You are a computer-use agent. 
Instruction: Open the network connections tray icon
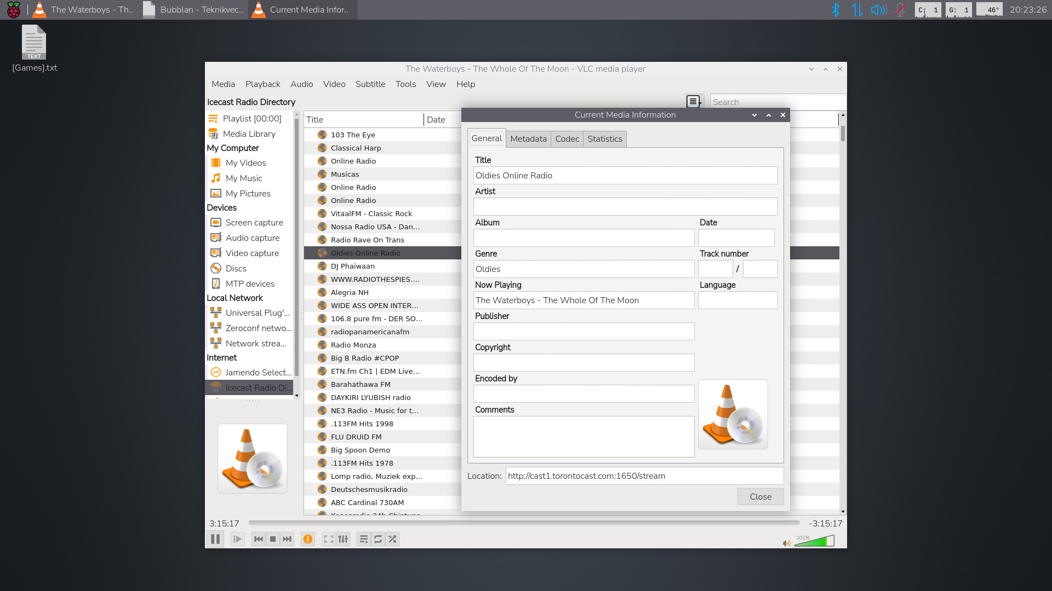tap(857, 10)
